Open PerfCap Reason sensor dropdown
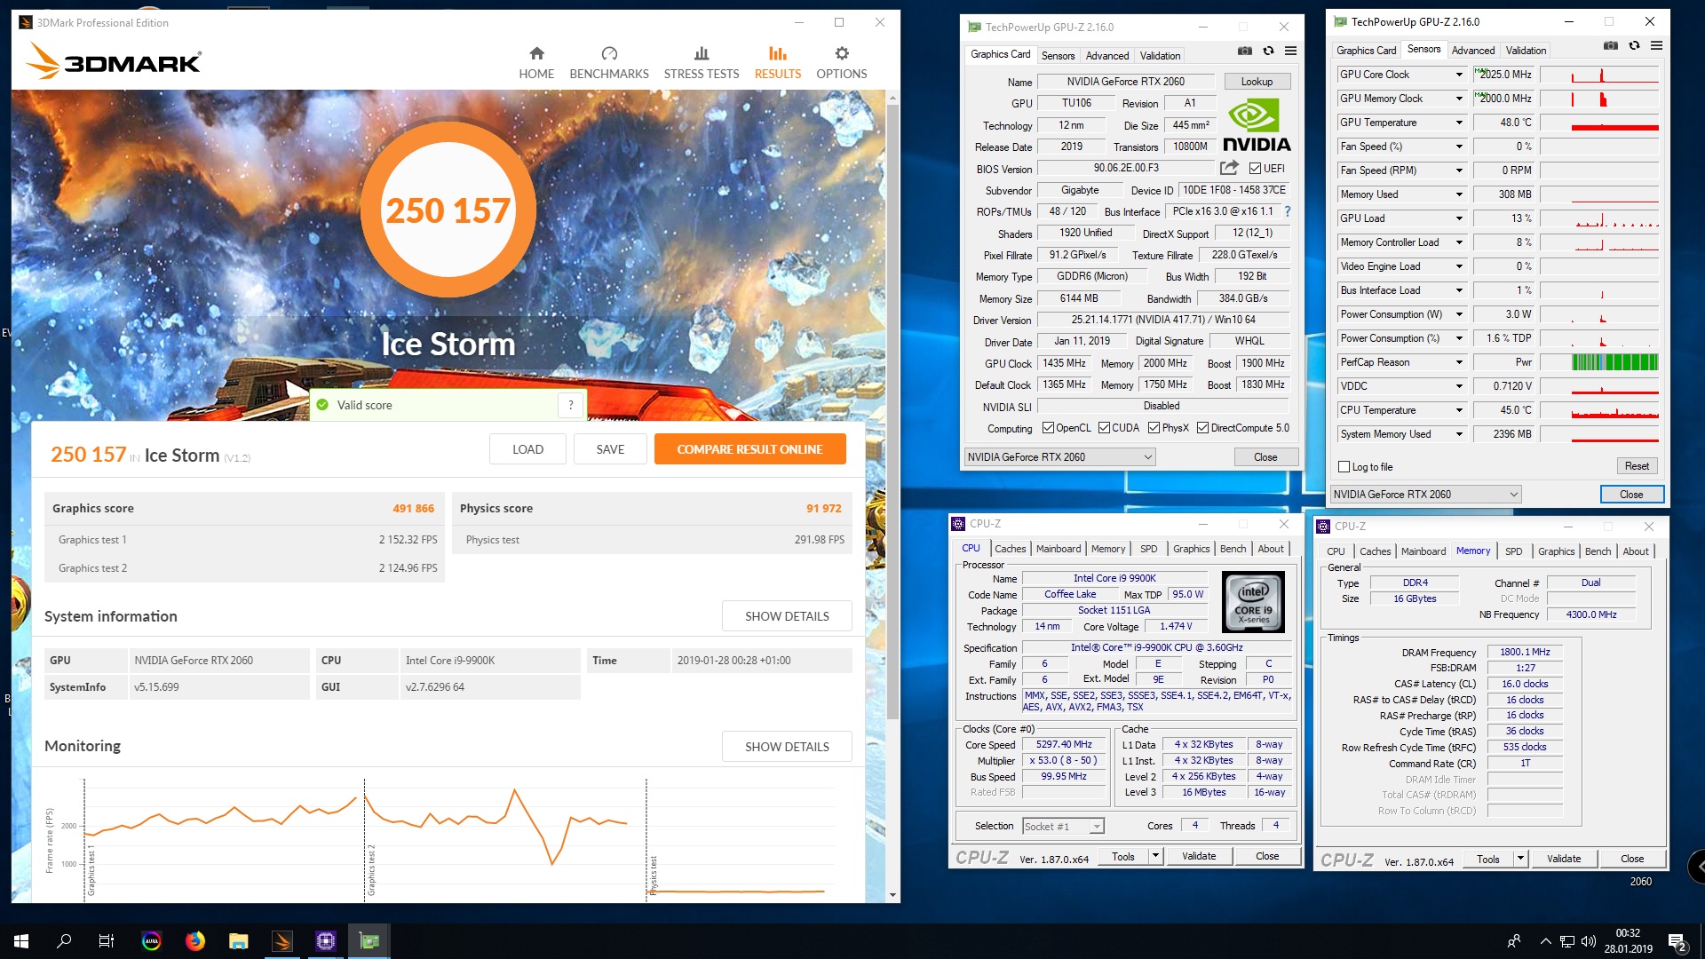The height and width of the screenshot is (959, 1705). 1458,362
